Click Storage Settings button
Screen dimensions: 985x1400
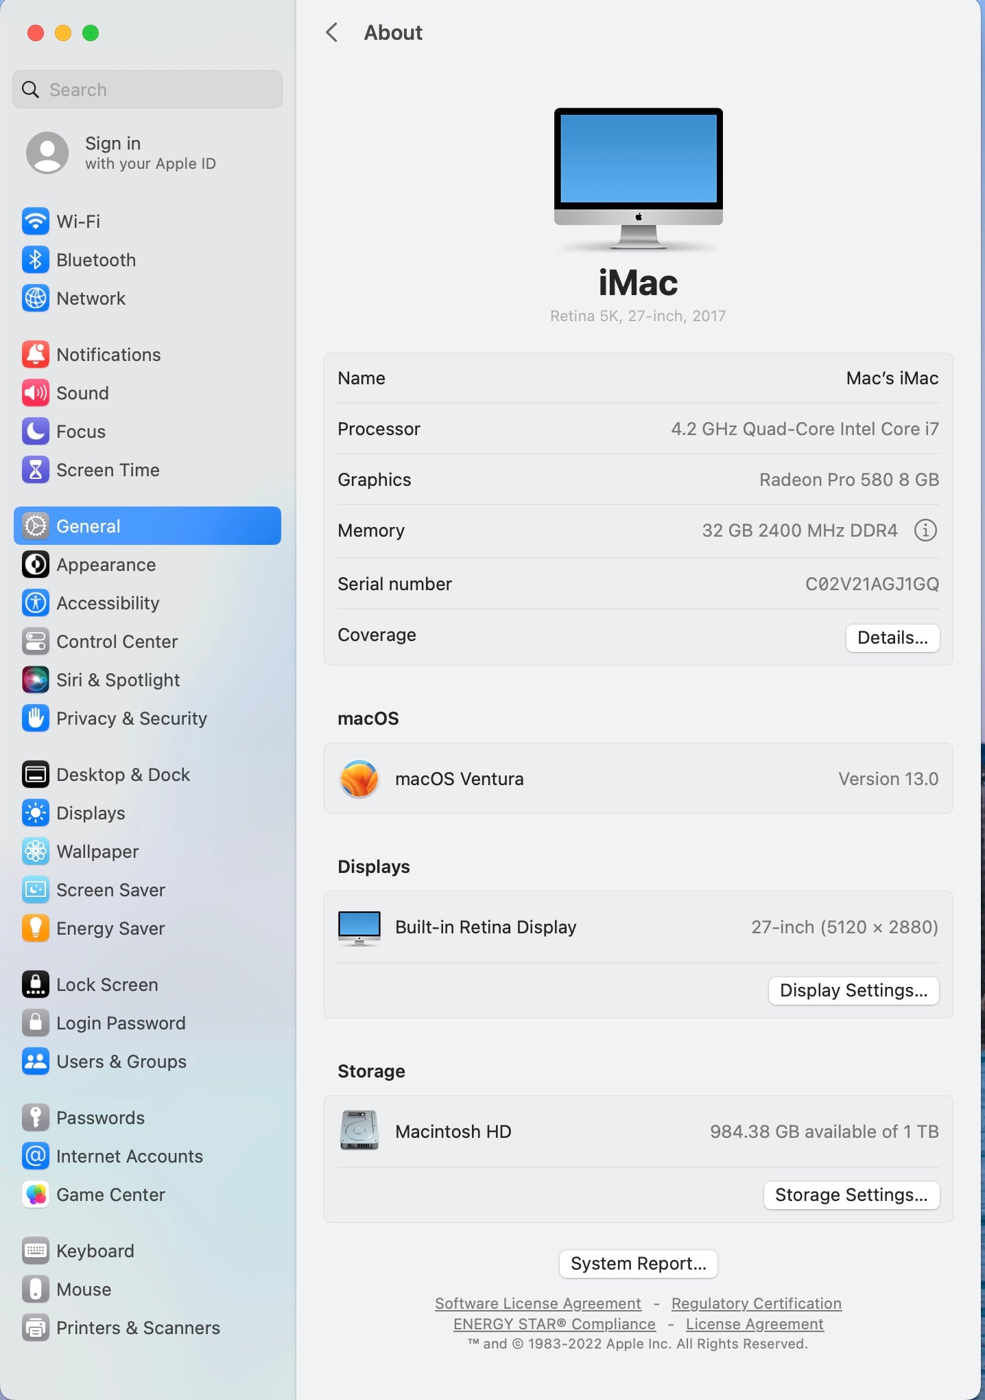(x=851, y=1195)
